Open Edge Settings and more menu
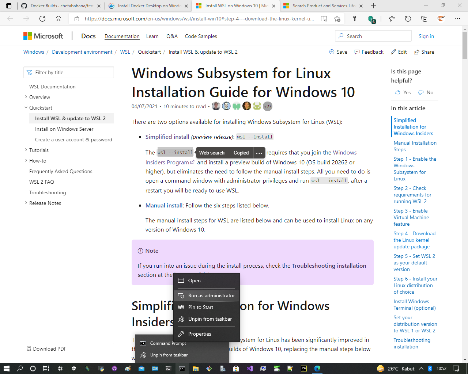The width and height of the screenshot is (468, 374). [457, 19]
